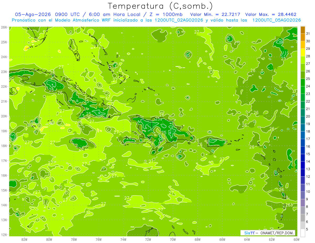The image size is (315, 243).
Task: Pick the deep blue 13–14 legend band
Action: (x=303, y=165)
